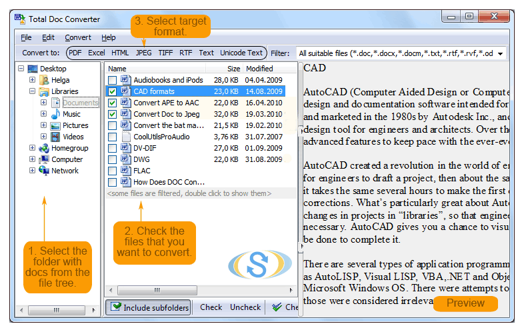Collapse the Libraries tree node
Screen dimensions: 524x332
point(33,91)
